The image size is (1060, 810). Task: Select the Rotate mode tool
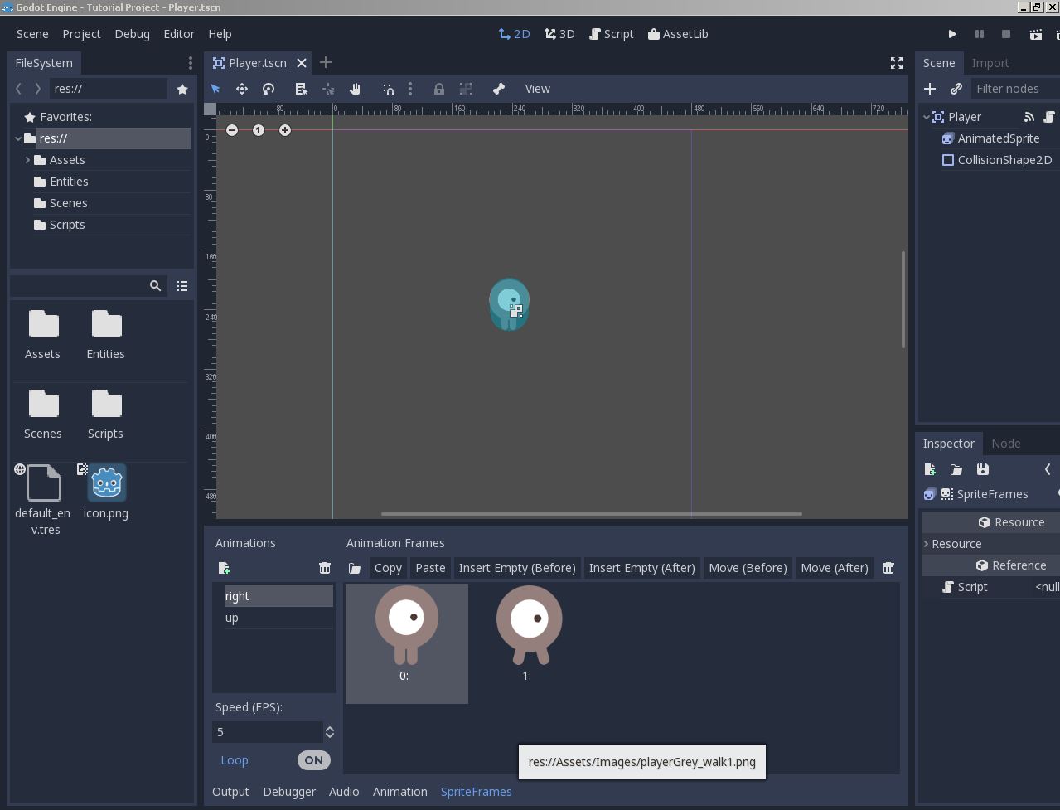(x=269, y=89)
